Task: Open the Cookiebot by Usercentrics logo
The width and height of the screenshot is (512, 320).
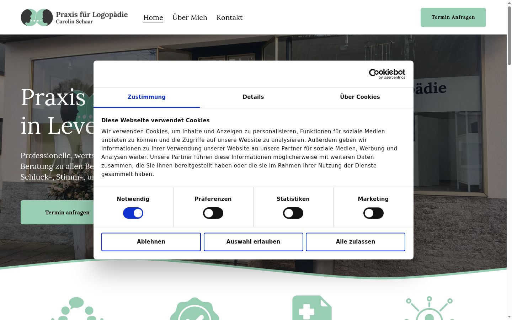Action: coord(387,74)
